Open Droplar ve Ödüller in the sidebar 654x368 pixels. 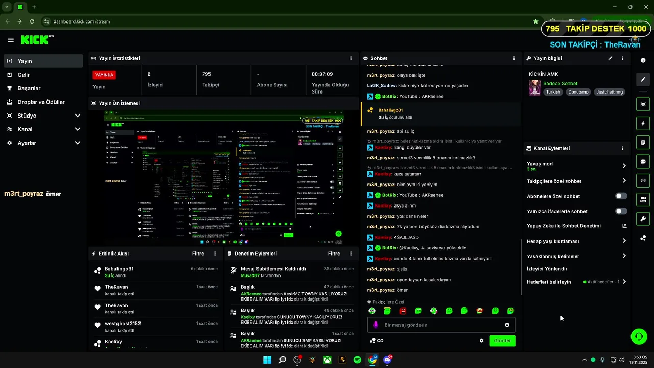(x=43, y=102)
